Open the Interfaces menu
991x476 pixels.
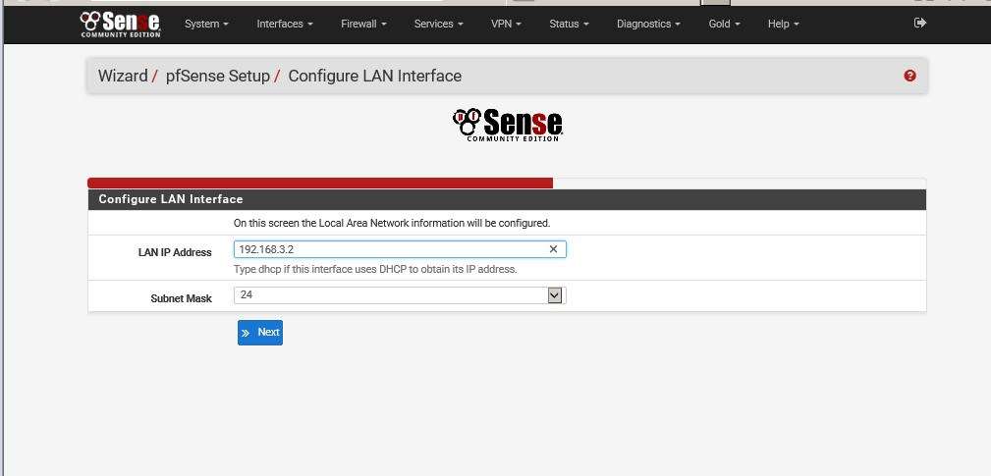coord(285,24)
